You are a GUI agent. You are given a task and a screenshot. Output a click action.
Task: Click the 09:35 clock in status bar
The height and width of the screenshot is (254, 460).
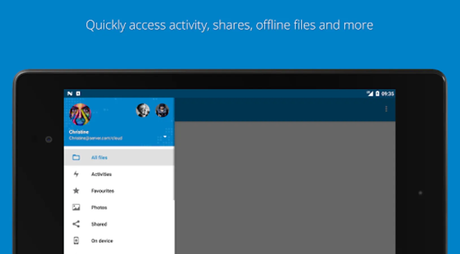click(x=387, y=94)
